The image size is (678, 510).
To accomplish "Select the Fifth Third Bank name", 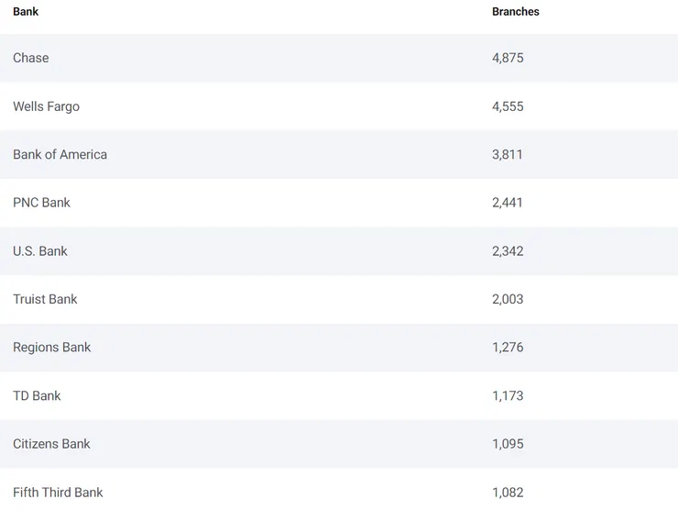I will (58, 493).
